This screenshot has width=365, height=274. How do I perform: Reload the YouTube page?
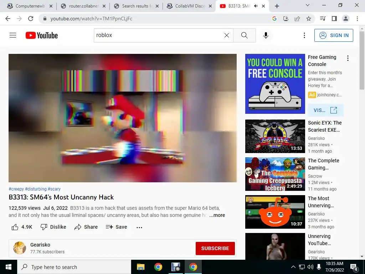tap(31, 19)
